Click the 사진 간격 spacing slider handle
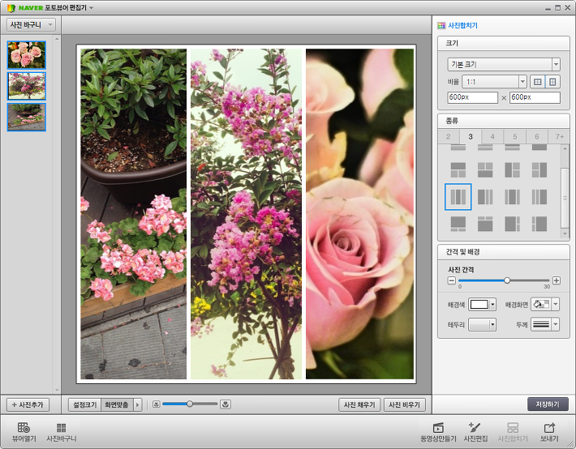 point(507,280)
